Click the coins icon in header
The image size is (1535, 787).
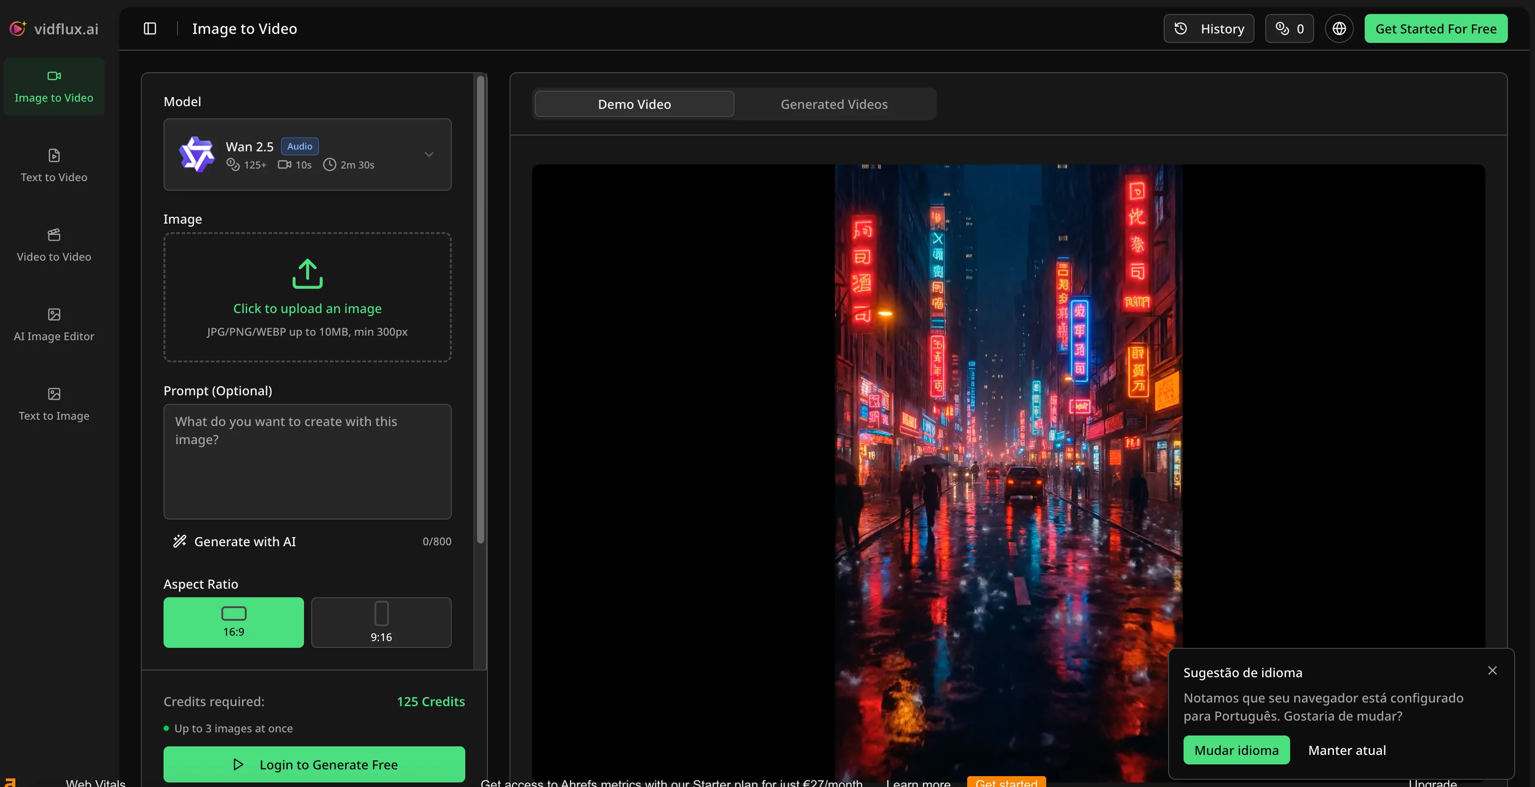click(1282, 28)
